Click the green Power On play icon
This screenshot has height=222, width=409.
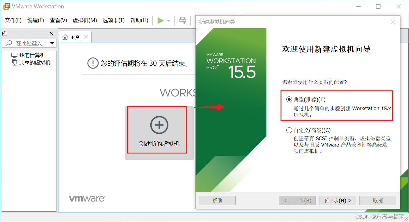pyautogui.click(x=160, y=20)
